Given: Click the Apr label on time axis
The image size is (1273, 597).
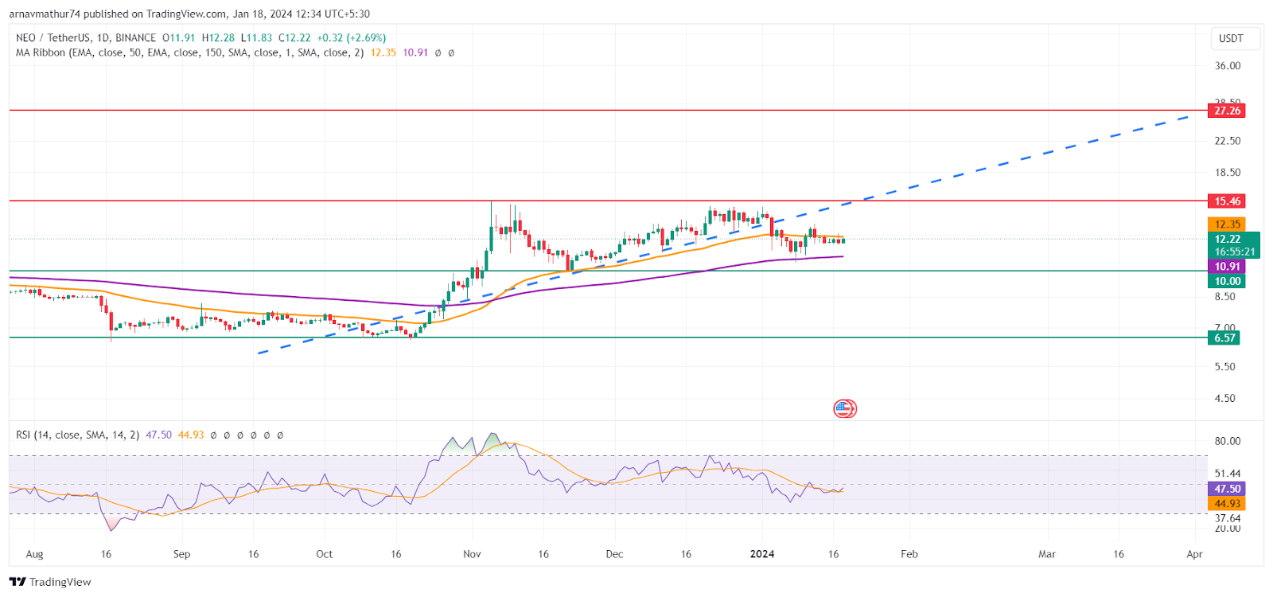Looking at the screenshot, I should point(1194,554).
